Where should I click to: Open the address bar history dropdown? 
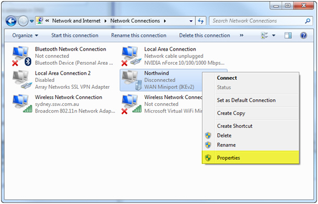coord(191,21)
